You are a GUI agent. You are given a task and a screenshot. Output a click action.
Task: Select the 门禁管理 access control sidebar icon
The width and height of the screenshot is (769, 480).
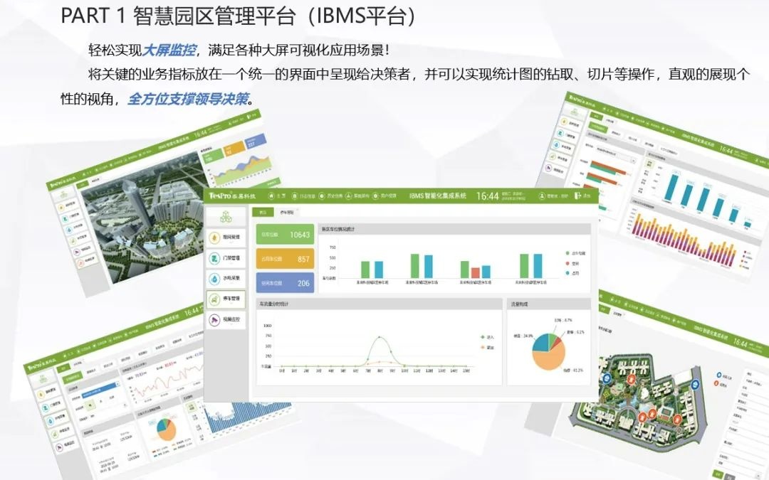(x=215, y=258)
